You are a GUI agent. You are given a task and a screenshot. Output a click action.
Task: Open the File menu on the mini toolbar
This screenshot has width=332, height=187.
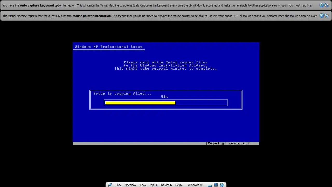coord(118,185)
